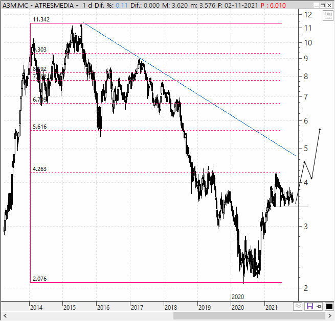Click the 2015 label on time axis
This screenshot has height=321, width=335.
tap(70, 307)
